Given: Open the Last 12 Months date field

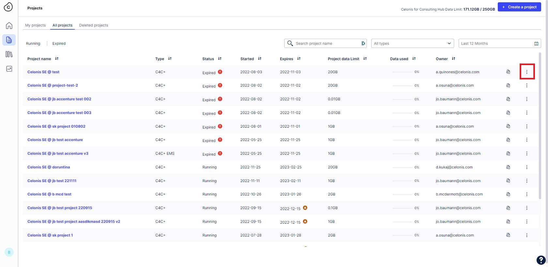Looking at the screenshot, I should coord(500,43).
